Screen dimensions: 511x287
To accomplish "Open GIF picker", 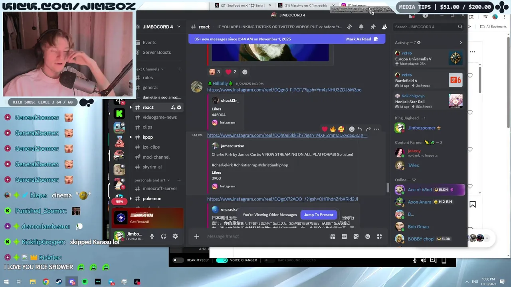I will coord(344,236).
